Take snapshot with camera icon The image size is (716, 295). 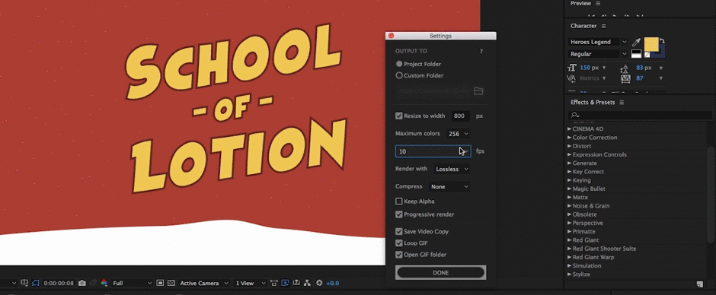[x=82, y=283]
